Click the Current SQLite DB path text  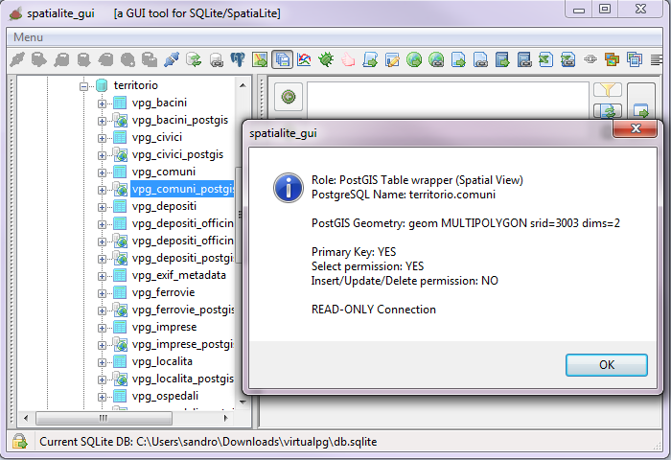(208, 442)
